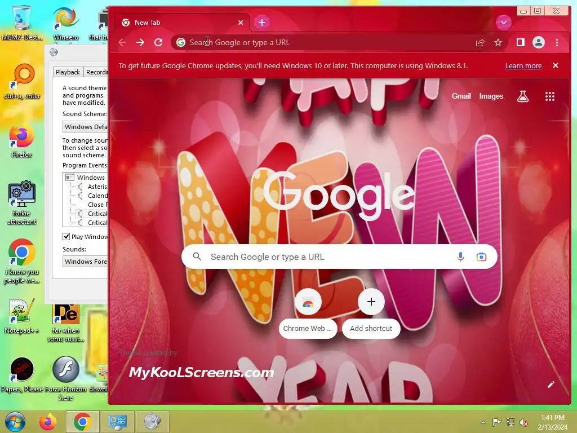Select the Notepad++ desktop icon
Viewport: 577px width, 433px height.
coord(22,316)
